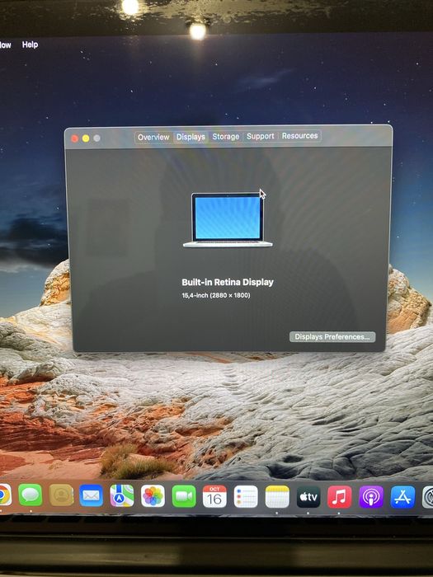This screenshot has height=577, width=433.
Task: Go to the Support tab
Action: tap(260, 136)
